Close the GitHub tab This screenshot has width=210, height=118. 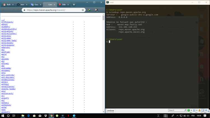pyautogui.click(x=27, y=4)
